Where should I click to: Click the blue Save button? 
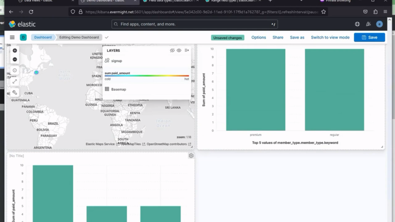(x=369, y=37)
